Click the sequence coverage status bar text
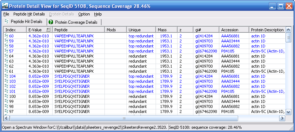The height and width of the screenshot is (132, 295). pyautogui.click(x=205, y=127)
